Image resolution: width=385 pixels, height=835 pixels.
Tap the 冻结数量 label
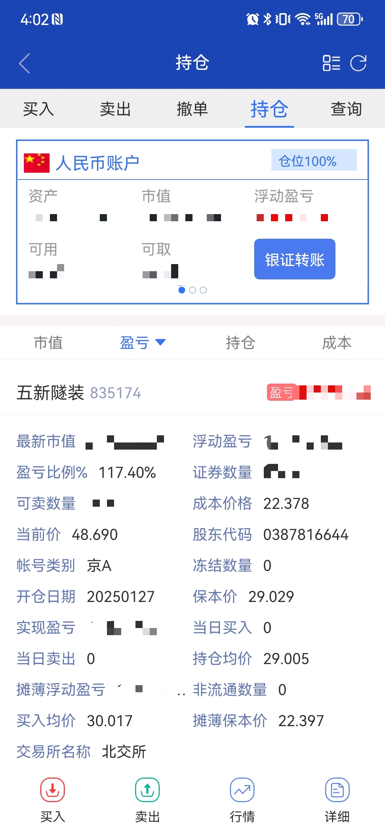pos(222,566)
